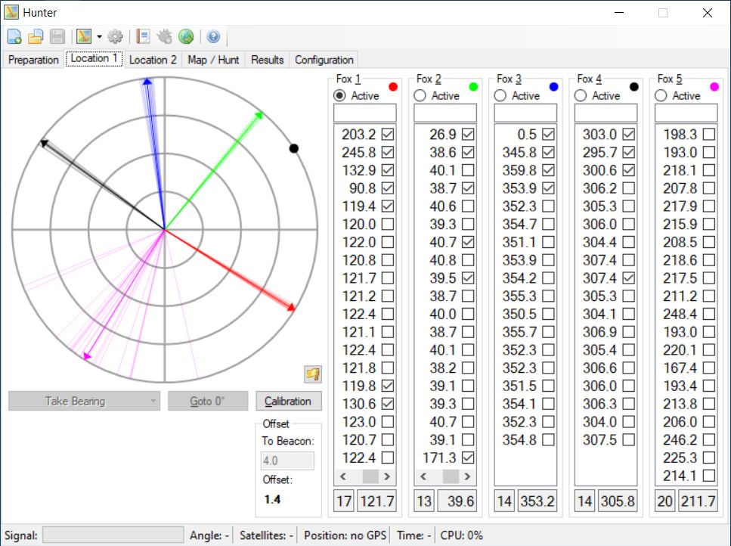
Task: Switch to the Map / Hunt tab
Action: click(213, 60)
